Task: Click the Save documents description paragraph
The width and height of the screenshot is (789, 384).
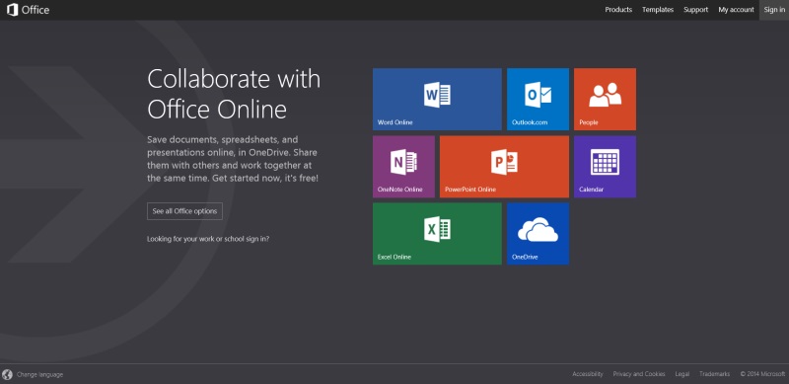Action: [x=233, y=159]
